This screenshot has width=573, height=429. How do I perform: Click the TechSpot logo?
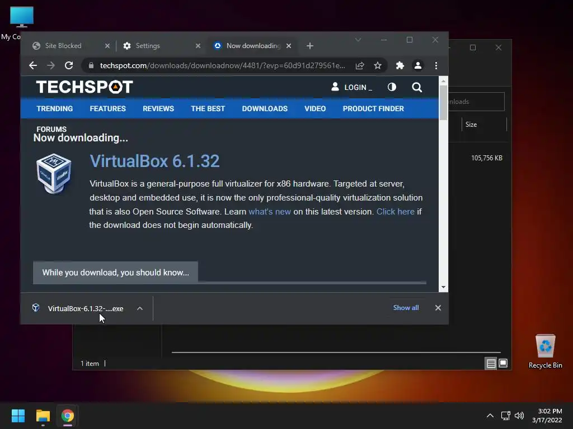(84, 87)
